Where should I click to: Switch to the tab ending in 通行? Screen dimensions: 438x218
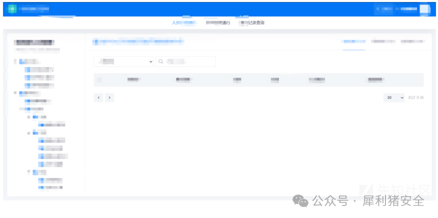coord(218,23)
